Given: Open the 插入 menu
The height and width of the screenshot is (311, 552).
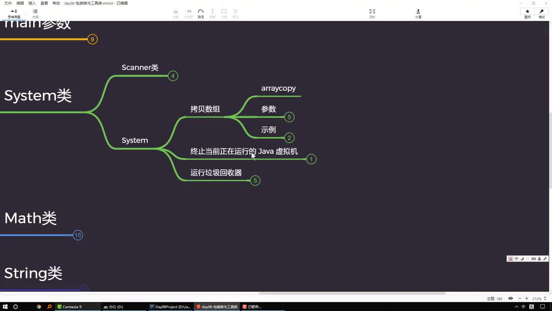Looking at the screenshot, I should click(x=32, y=3).
